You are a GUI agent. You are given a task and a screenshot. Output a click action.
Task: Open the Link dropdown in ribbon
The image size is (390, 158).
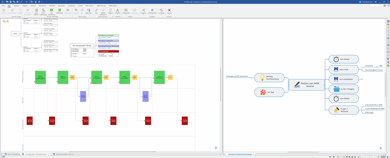coord(96,13)
